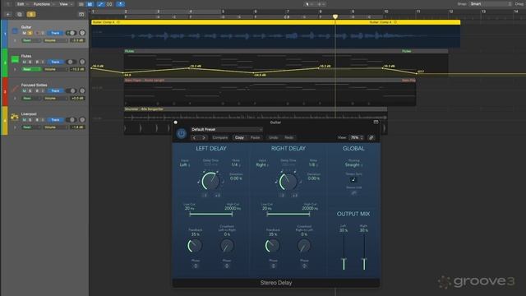The width and height of the screenshot is (526, 296).
Task: Open plugin View size 75% dropdown
Action: click(356, 137)
